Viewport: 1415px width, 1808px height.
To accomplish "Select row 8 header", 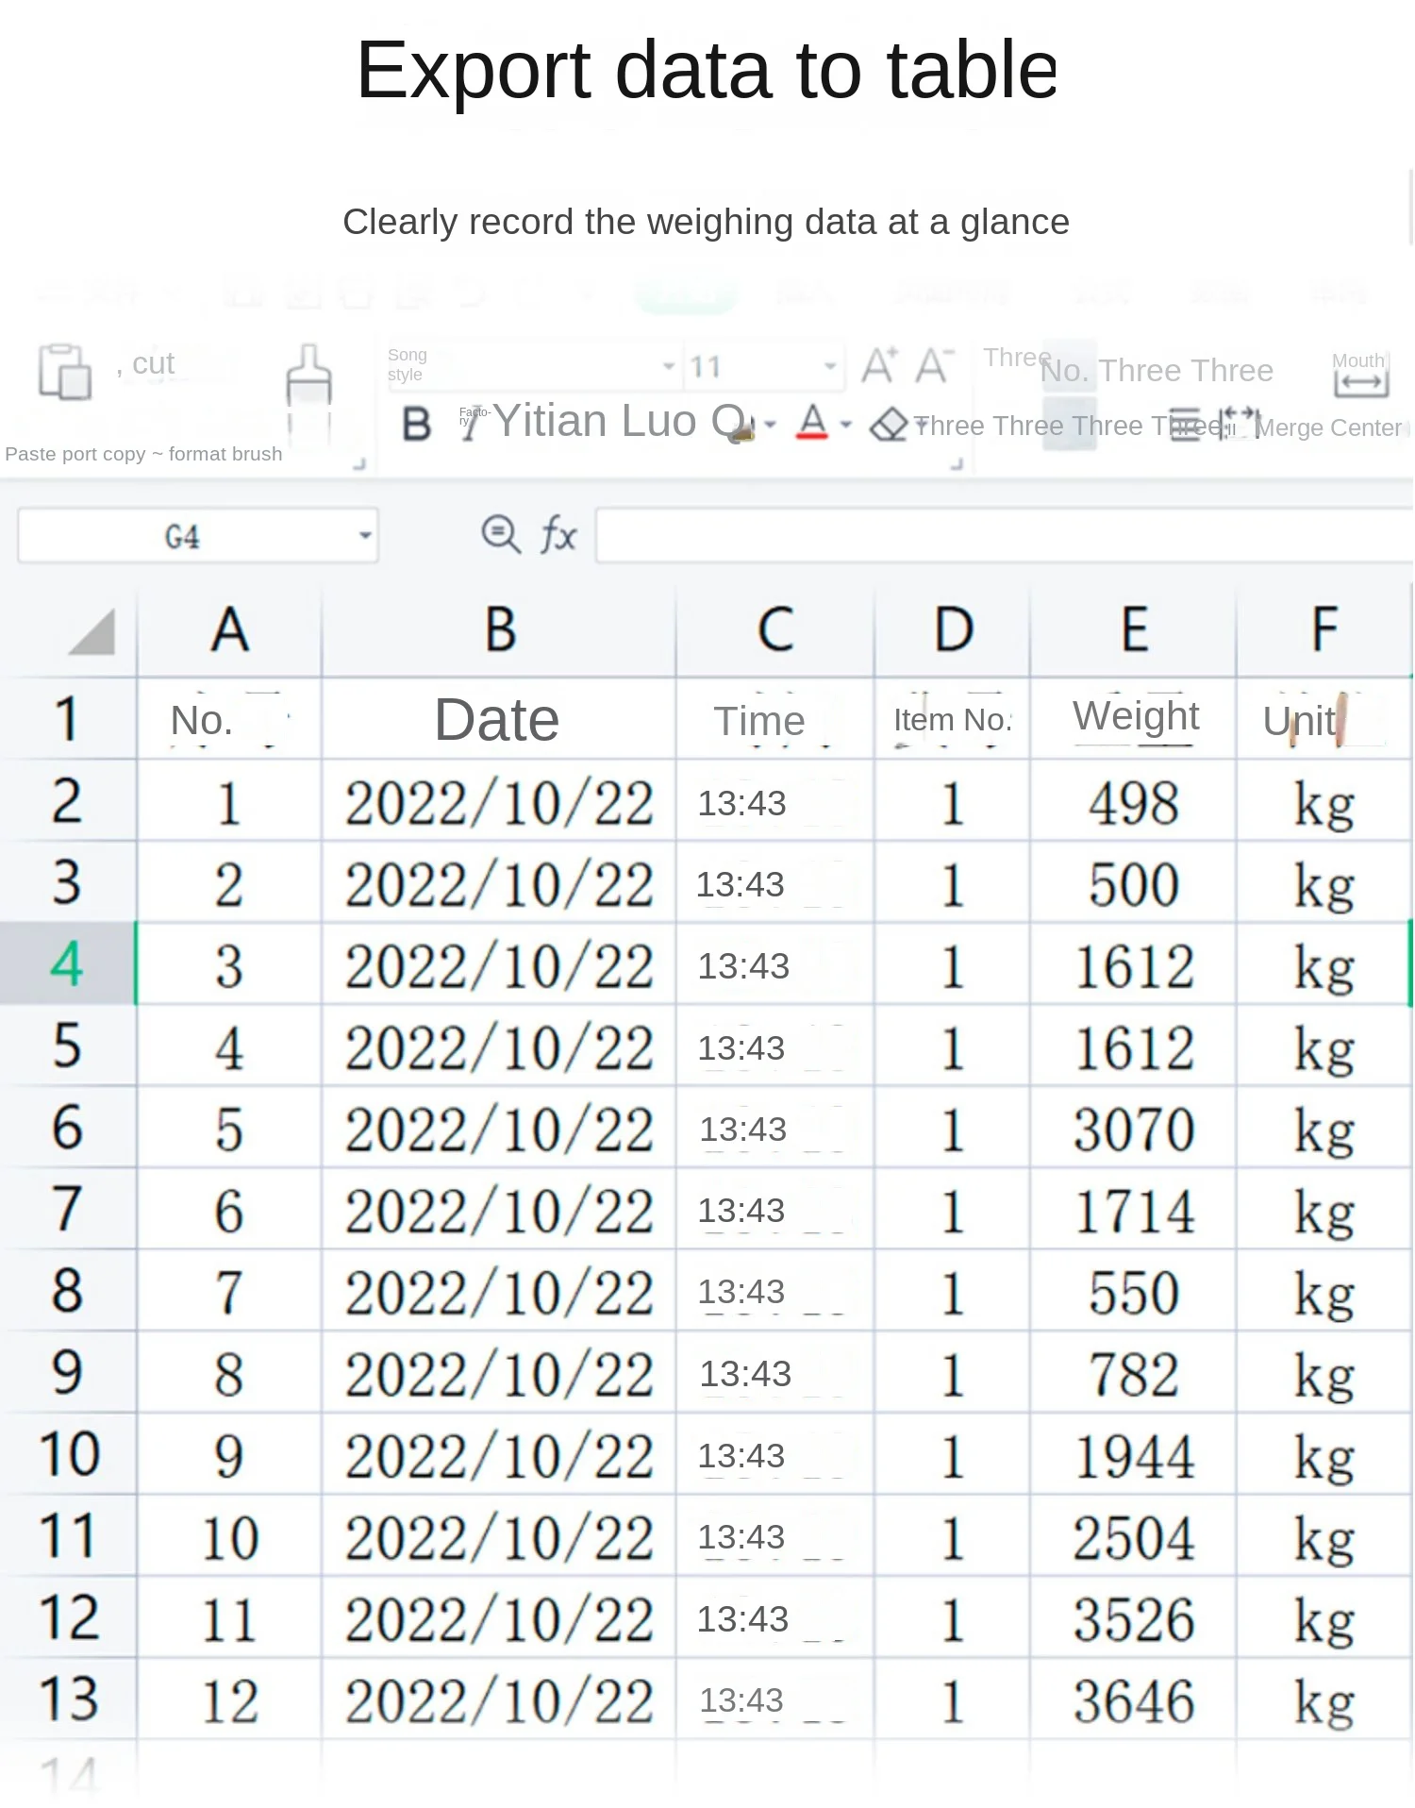I will (68, 1291).
